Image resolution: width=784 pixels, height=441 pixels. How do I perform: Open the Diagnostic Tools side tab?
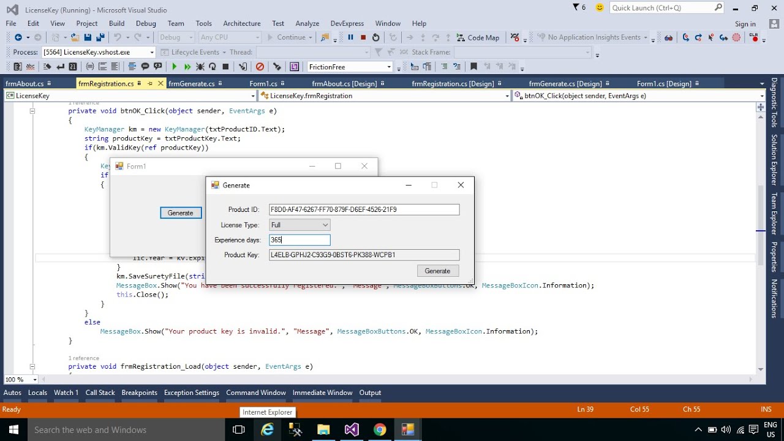tap(774, 102)
